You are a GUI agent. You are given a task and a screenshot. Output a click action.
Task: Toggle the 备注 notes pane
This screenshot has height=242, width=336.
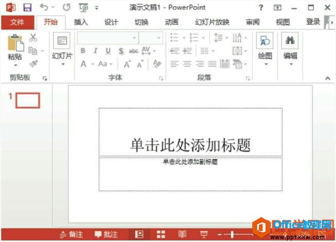pyautogui.click(x=72, y=234)
